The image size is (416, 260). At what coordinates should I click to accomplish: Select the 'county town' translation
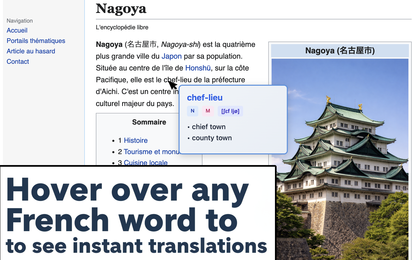212,138
